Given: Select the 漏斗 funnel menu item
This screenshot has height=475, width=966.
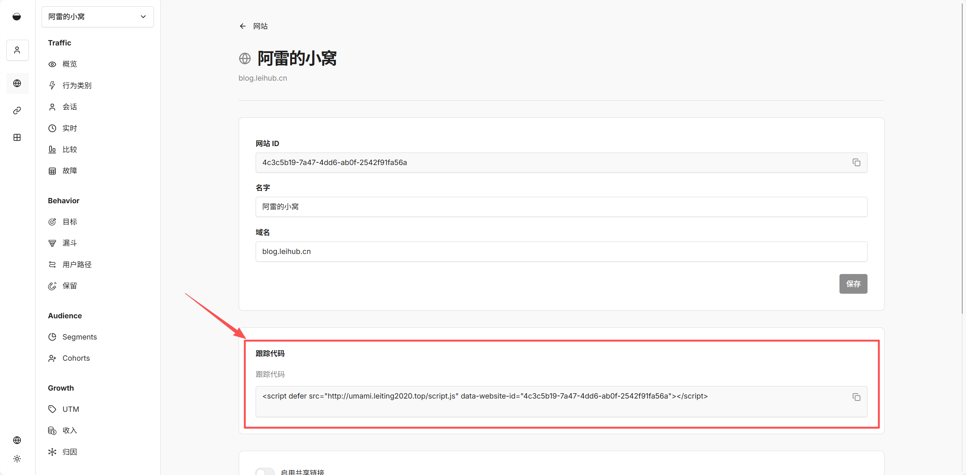Looking at the screenshot, I should point(70,243).
